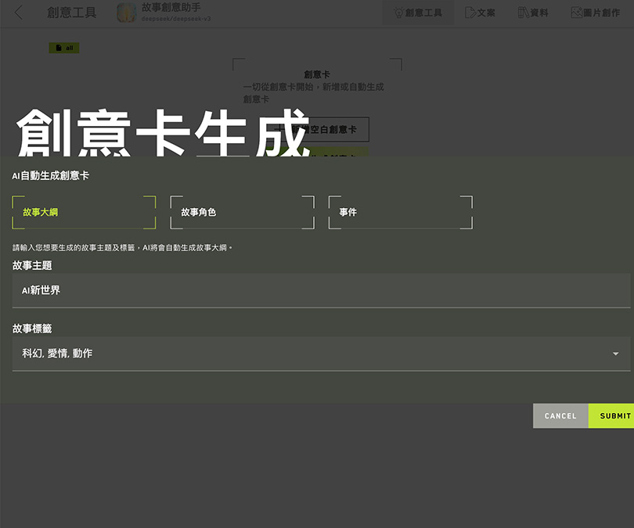Screen dimensions: 634x528
Task: Select the 故事大綱 card type
Action: coord(84,212)
